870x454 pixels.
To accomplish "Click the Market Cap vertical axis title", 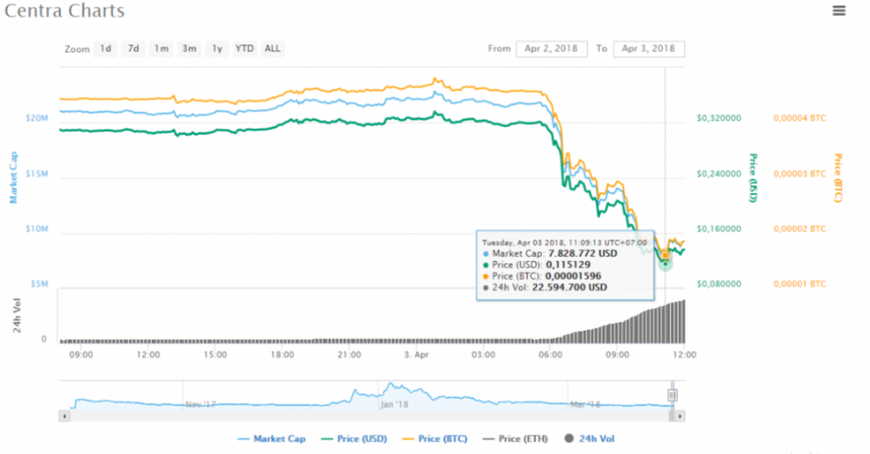I will pyautogui.click(x=14, y=177).
